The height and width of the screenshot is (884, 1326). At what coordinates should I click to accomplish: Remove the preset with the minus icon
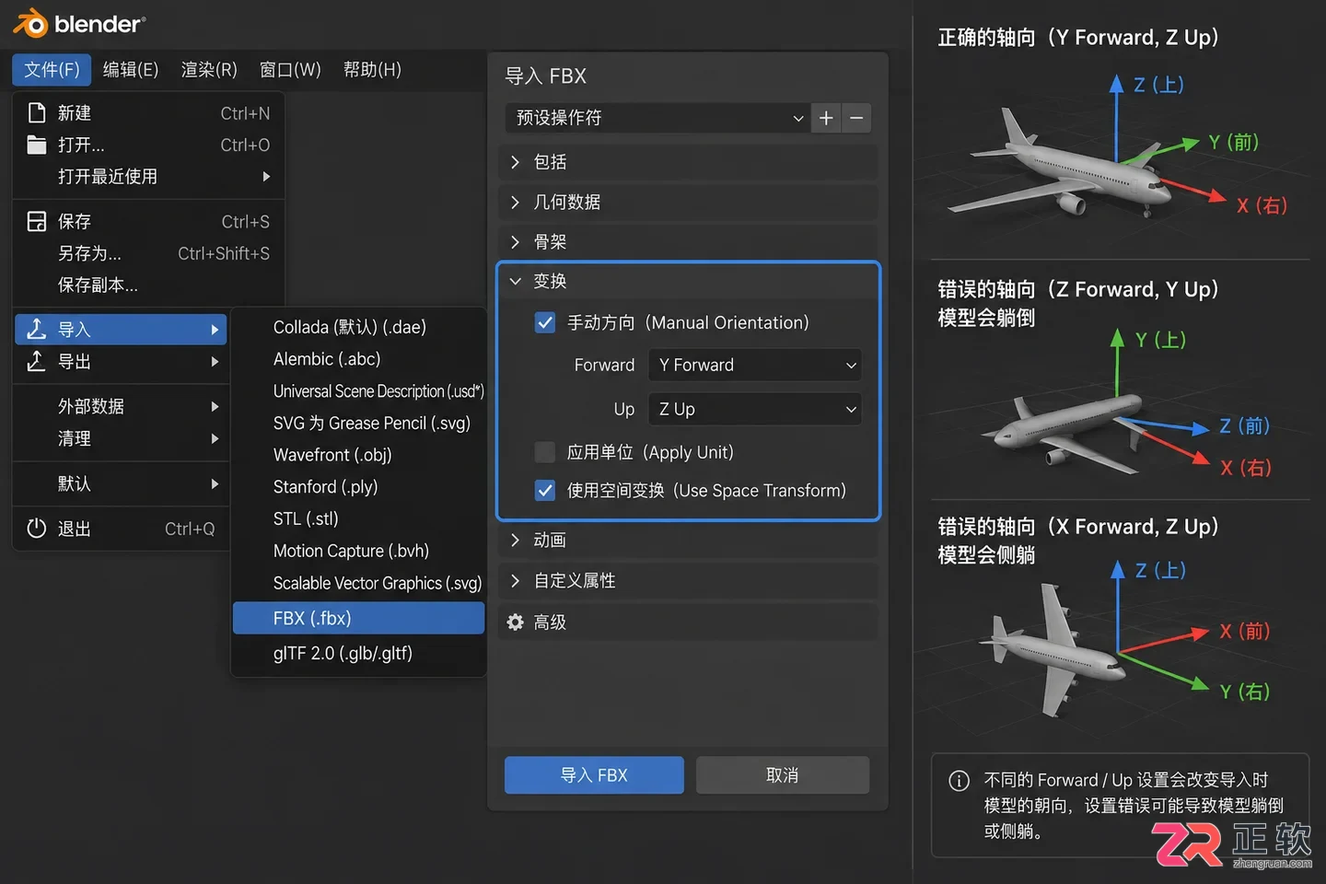[856, 118]
